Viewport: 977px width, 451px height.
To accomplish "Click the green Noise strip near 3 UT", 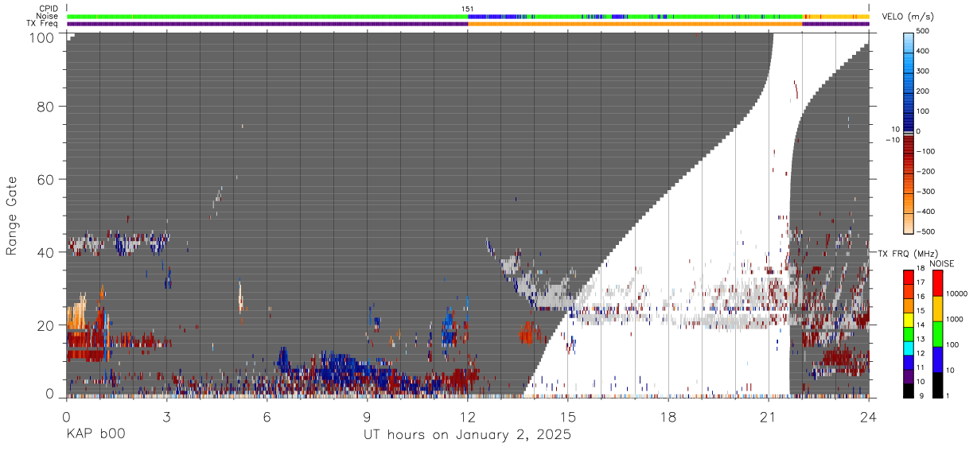I will click(167, 16).
